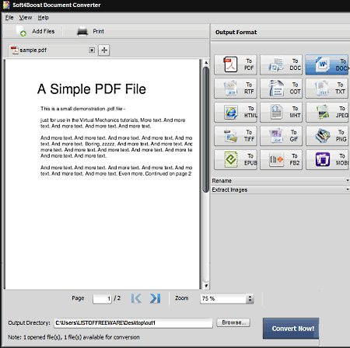Click the preview vertical scrollbar thumb
This screenshot has height=348, width=350.
(x=206, y=130)
